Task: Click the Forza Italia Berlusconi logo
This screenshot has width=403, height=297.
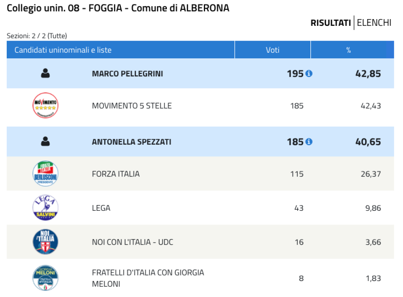Action: [46, 174]
